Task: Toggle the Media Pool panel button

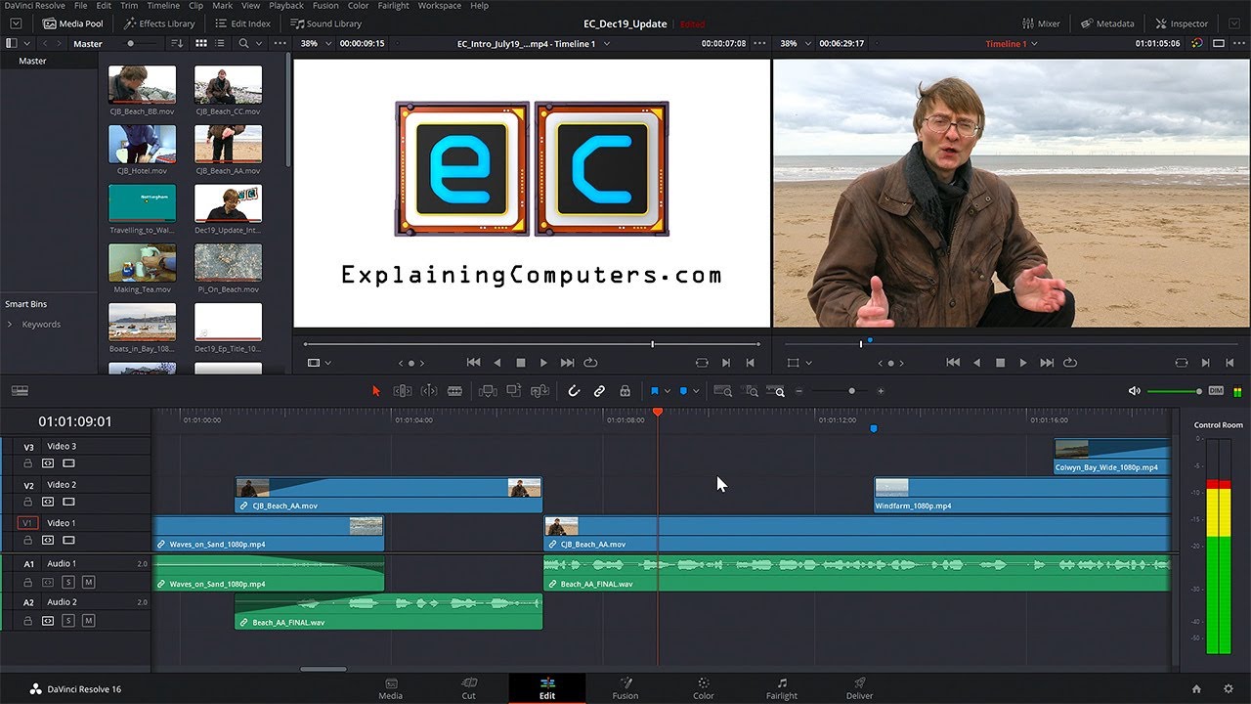Action: (x=73, y=23)
